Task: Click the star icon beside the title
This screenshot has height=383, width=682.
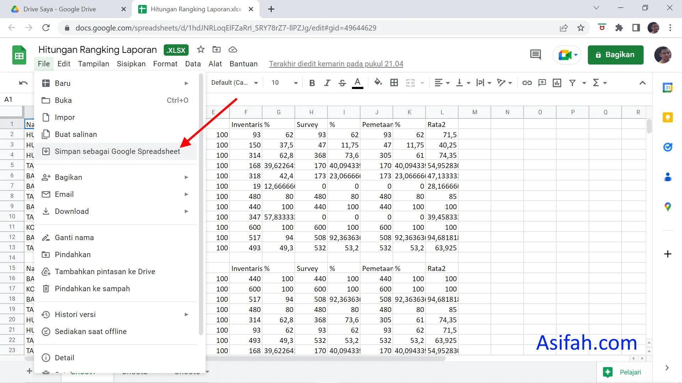Action: (x=201, y=50)
